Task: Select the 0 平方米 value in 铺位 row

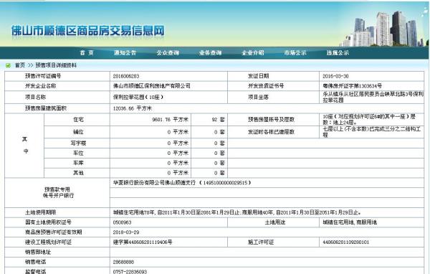Action: [178, 132]
